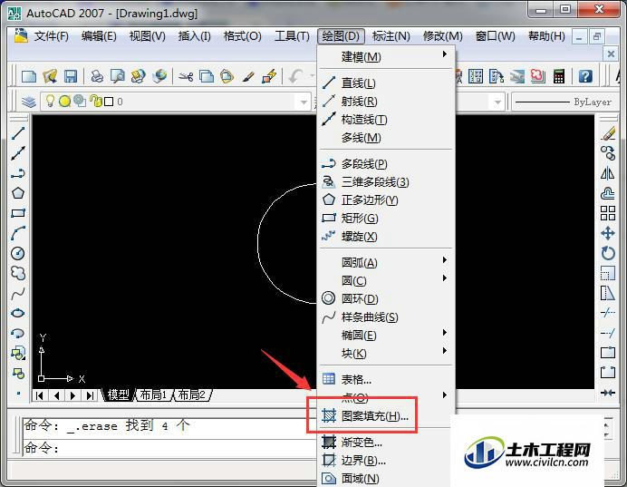Switch to the 布局1 tab
The height and width of the screenshot is (487, 627).
pyautogui.click(x=153, y=395)
